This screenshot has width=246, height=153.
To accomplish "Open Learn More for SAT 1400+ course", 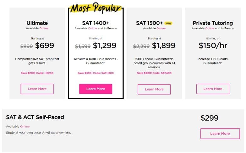I will (x=96, y=89).
